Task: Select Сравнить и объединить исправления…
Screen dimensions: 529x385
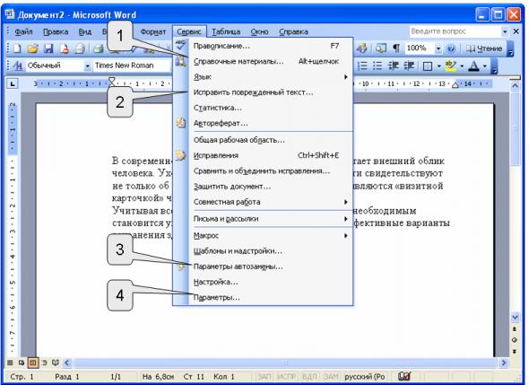Action: 263,171
